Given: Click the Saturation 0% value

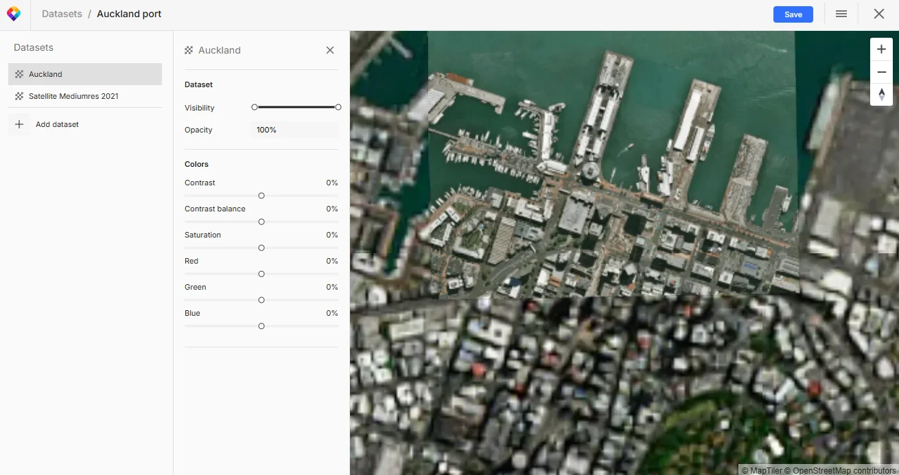Looking at the screenshot, I should coord(332,235).
